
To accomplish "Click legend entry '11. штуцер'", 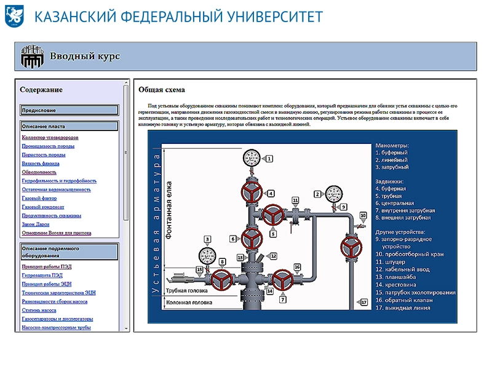I will coord(390,262).
